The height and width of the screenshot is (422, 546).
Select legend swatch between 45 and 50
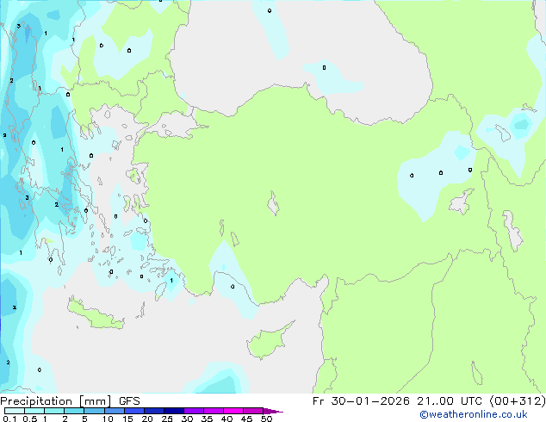coord(253,411)
